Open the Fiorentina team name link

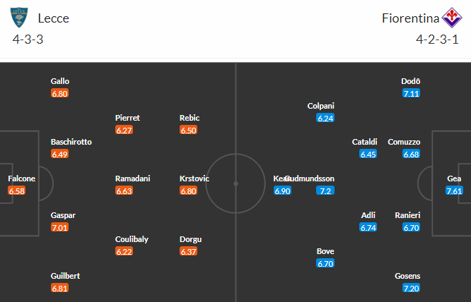pos(410,18)
